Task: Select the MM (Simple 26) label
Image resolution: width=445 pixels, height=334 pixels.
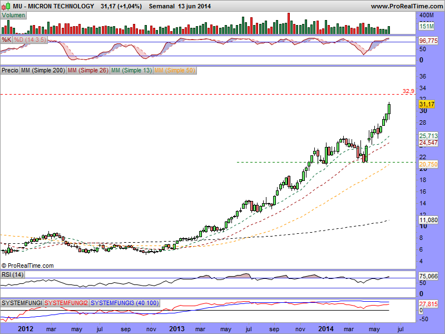Action: click(x=88, y=70)
